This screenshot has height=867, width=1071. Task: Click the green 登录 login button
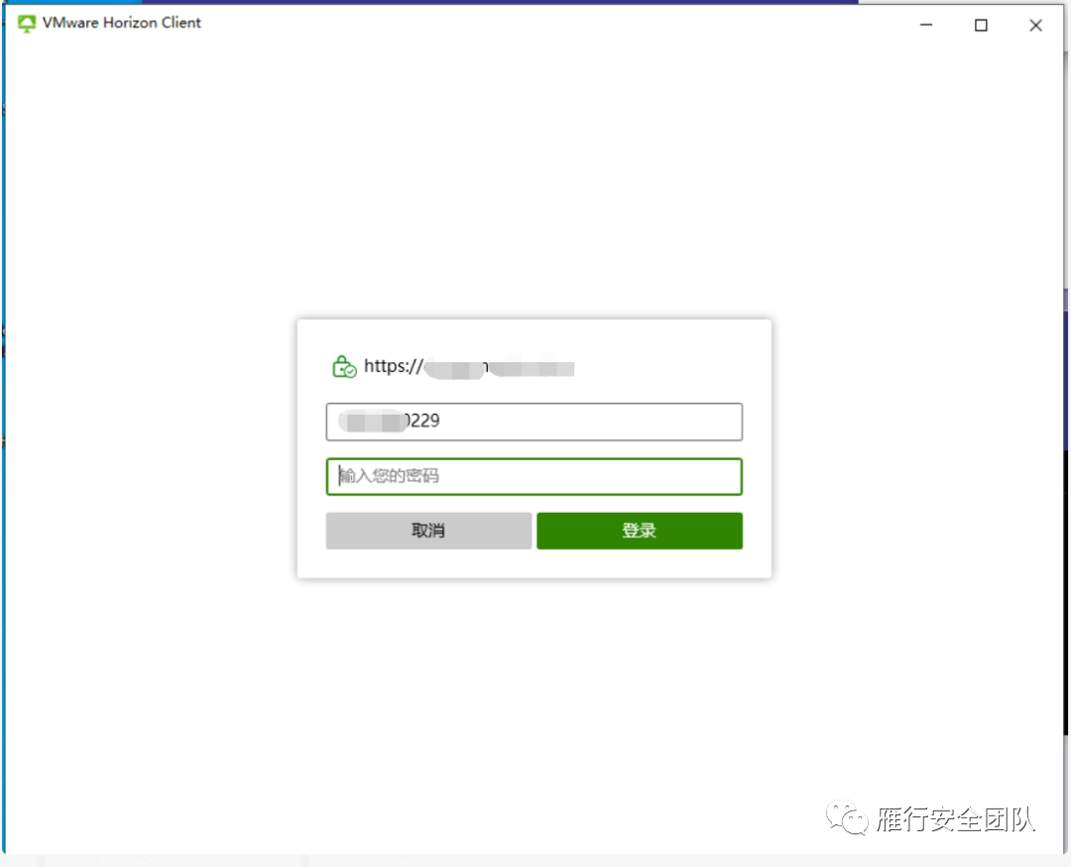coord(640,531)
